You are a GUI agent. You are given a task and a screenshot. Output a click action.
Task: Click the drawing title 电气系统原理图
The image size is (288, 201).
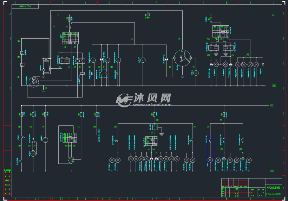point(274,188)
